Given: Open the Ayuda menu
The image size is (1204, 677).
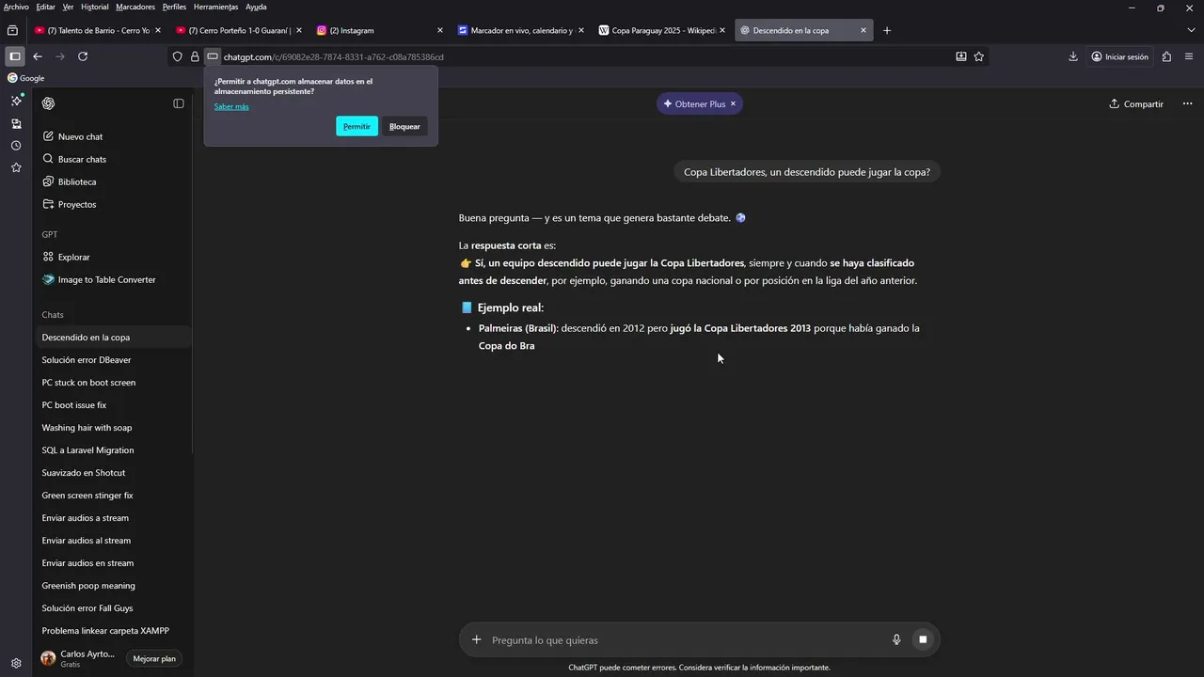Looking at the screenshot, I should pyautogui.click(x=256, y=7).
